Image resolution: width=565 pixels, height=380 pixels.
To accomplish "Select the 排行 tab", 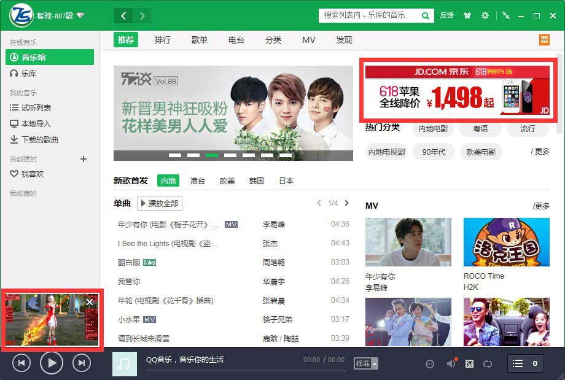I will click(x=163, y=40).
